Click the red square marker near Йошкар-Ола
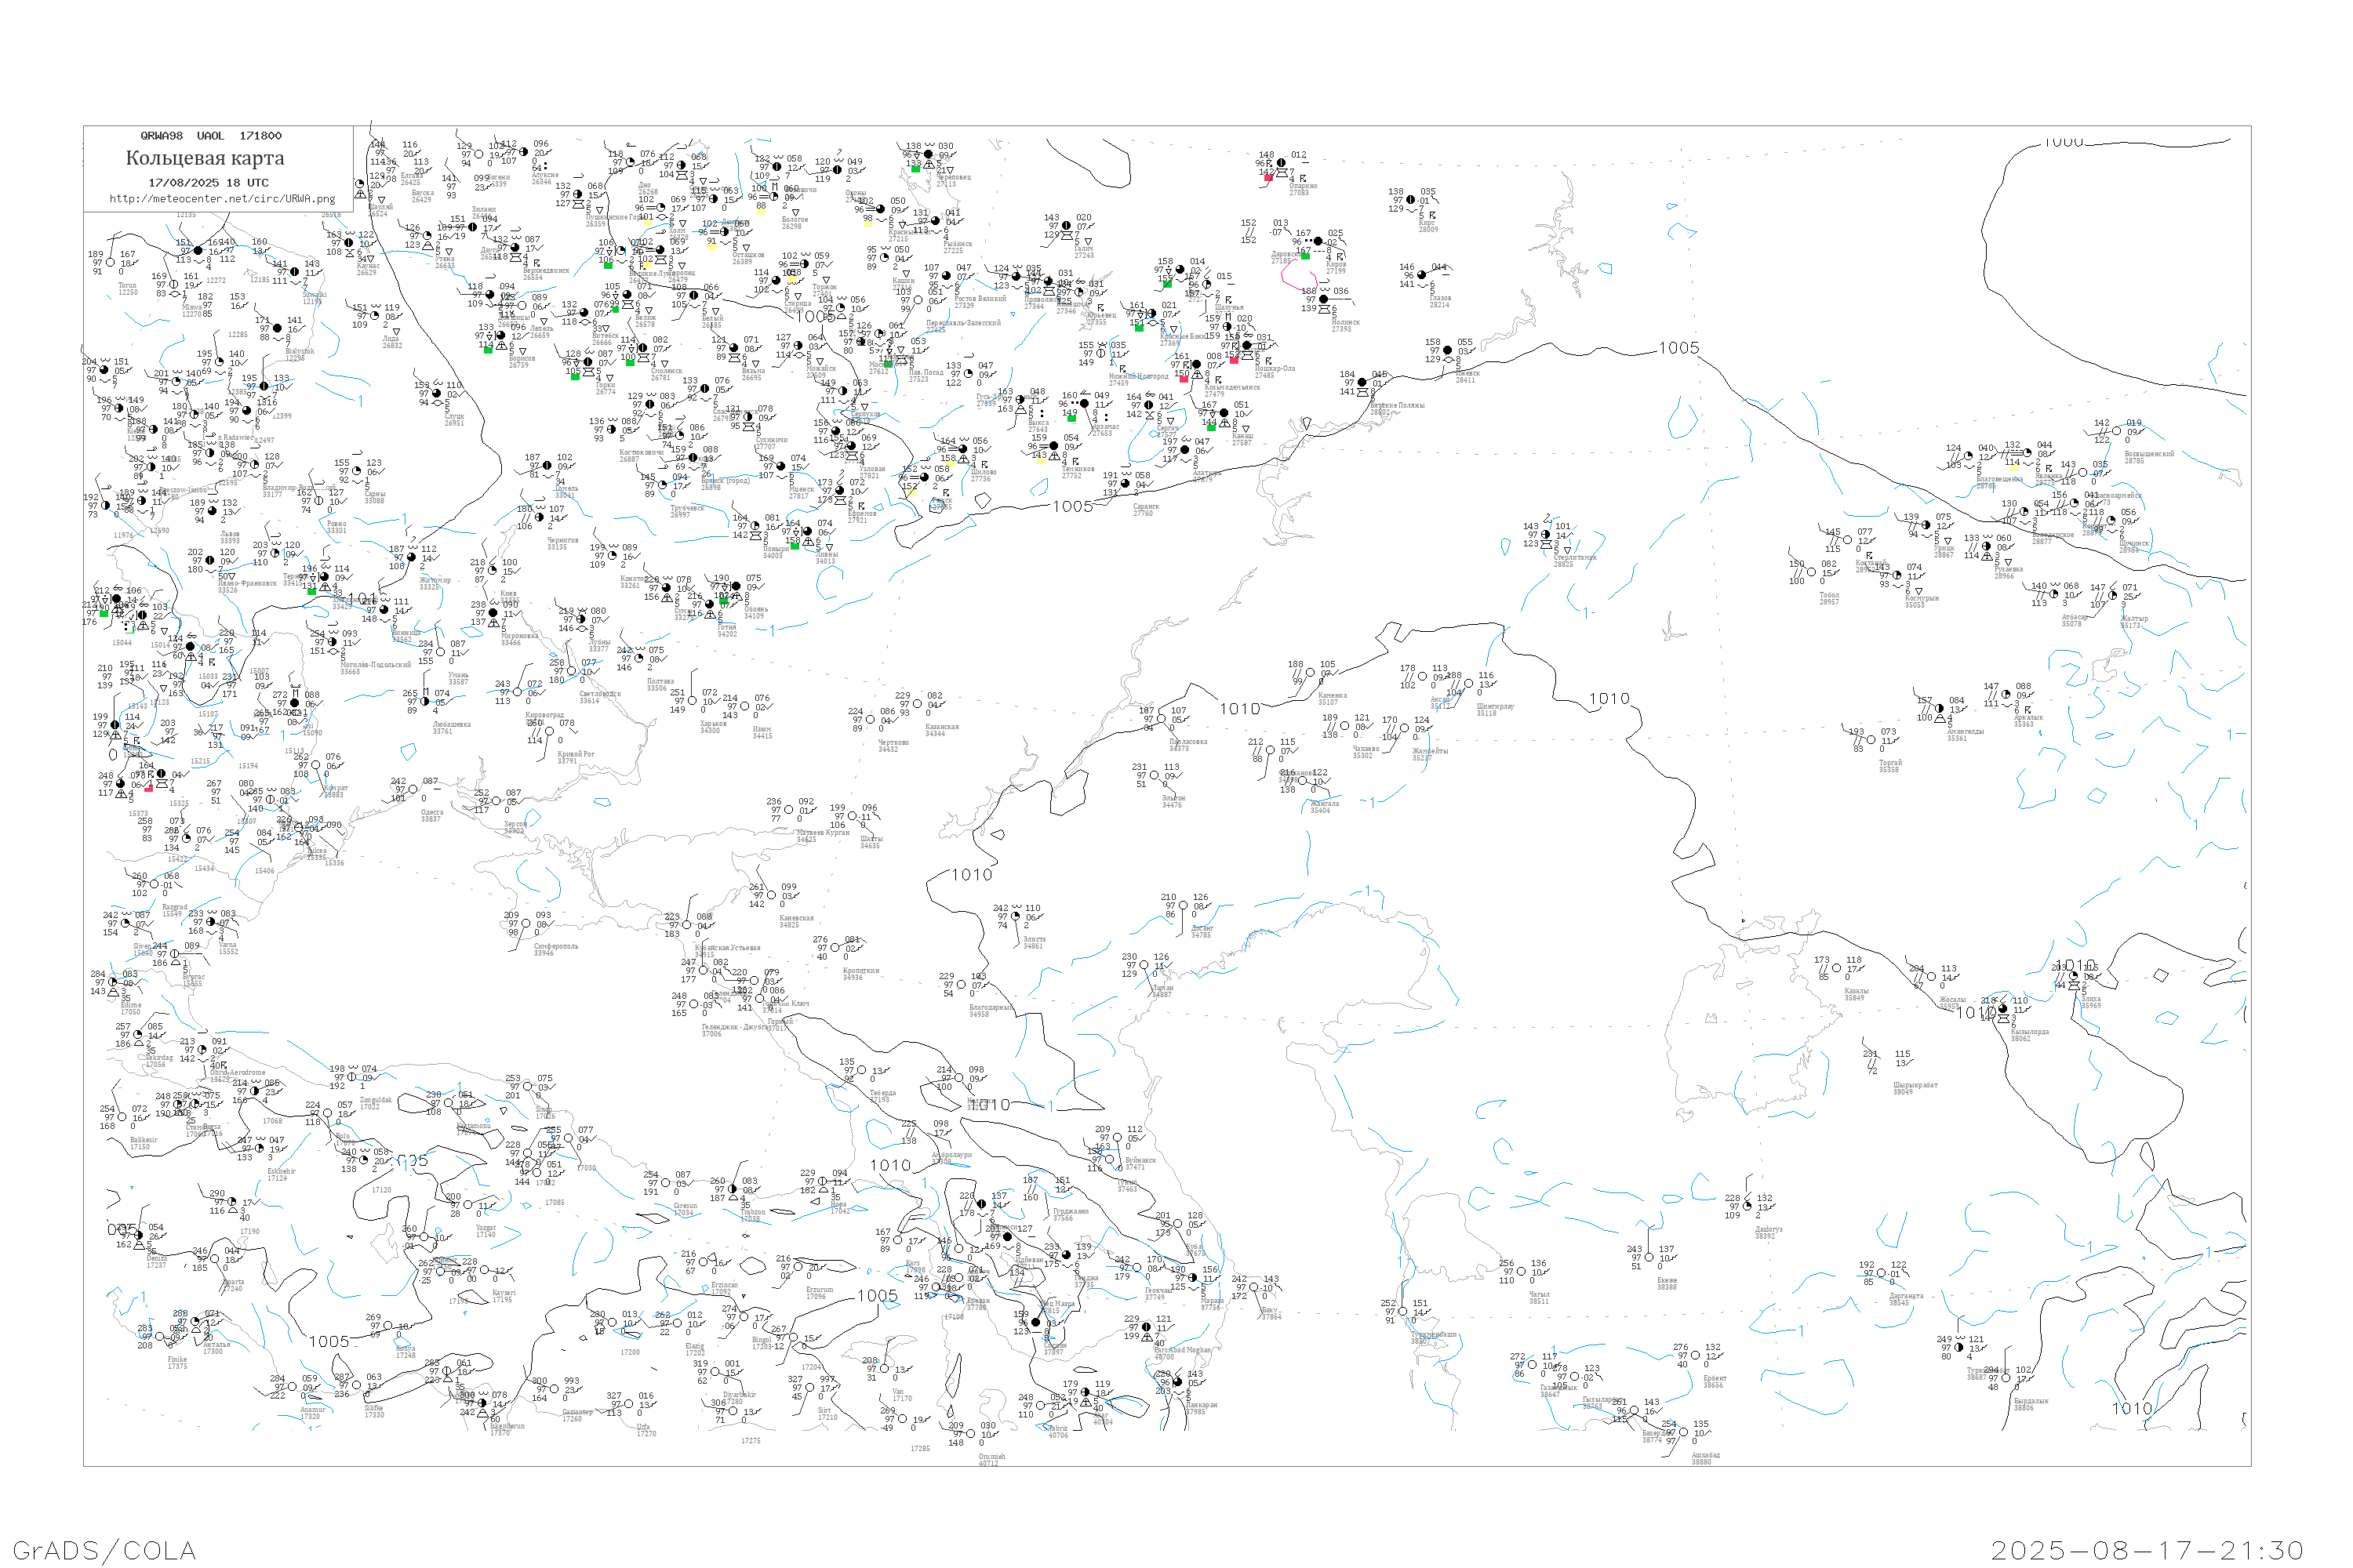The image size is (2353, 1568). (1235, 359)
